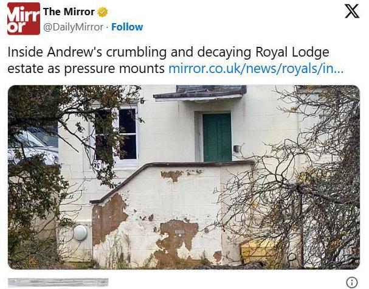This screenshot has width=369, height=289.
Task: Click the yellow box beside the stairs
Action: tap(260, 252)
